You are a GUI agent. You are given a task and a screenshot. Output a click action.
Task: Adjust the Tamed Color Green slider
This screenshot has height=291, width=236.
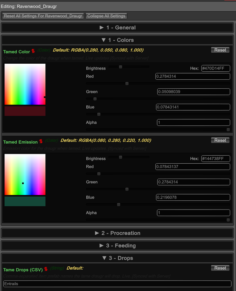tap(158, 99)
